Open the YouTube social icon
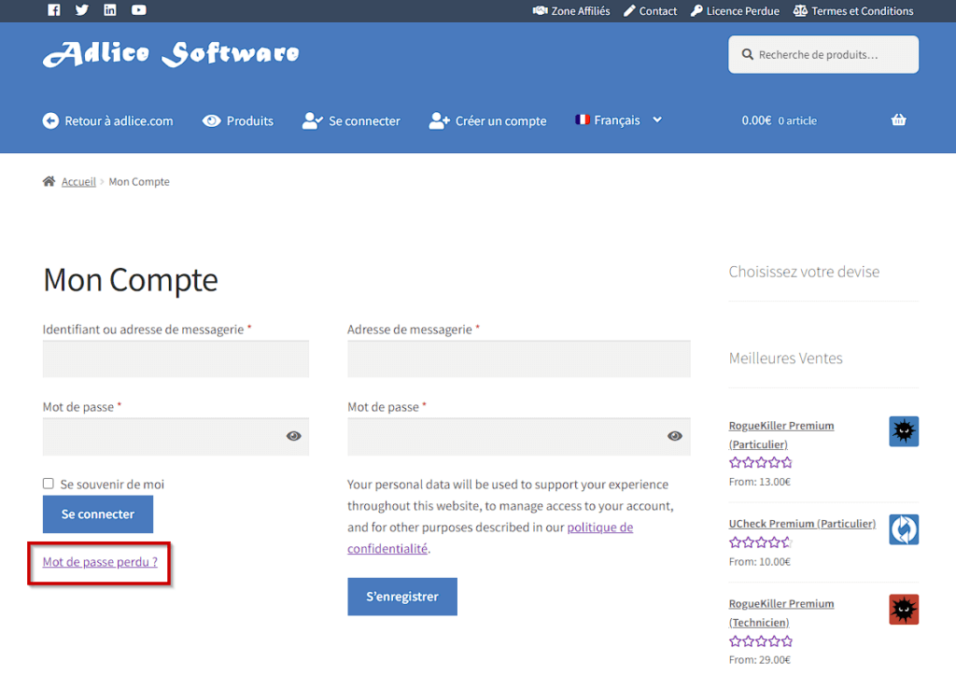Screen dimensions: 956x675 (x=139, y=10)
